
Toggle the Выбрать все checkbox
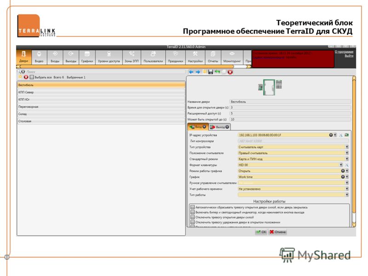tap(32, 77)
